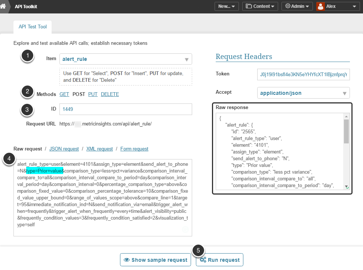
Task: Click the Raw response scrollbar thumb
Action: [x=346, y=131]
